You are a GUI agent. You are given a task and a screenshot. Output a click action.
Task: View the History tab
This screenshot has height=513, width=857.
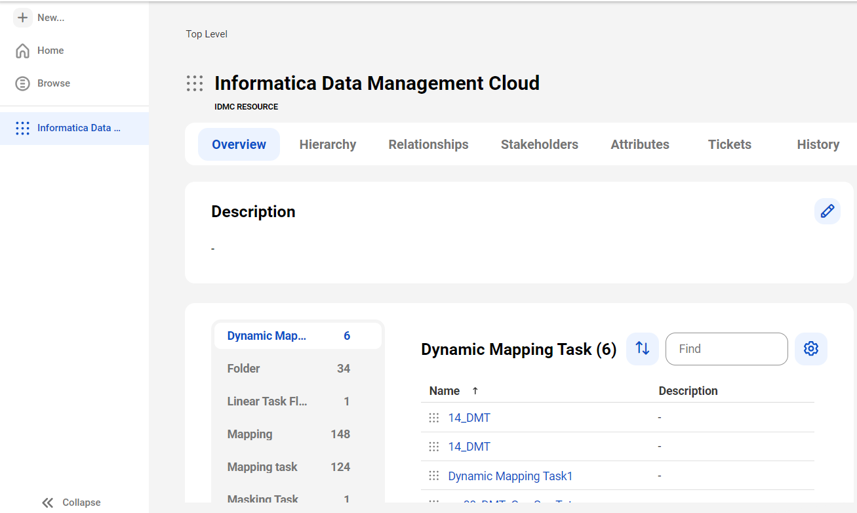[818, 144]
